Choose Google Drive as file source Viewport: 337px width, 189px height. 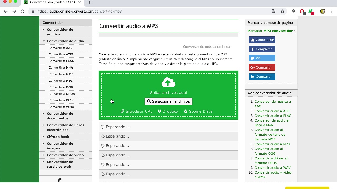point(198,111)
